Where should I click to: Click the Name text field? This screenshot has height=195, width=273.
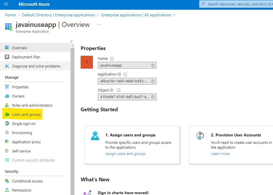(x=127, y=65)
